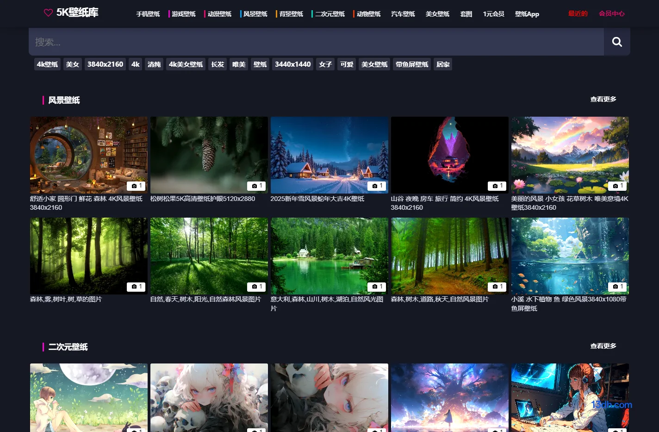659x432 pixels.
Task: Open the 舒适小家 圆形门 wallpaper thumbnail
Action: tap(89, 155)
